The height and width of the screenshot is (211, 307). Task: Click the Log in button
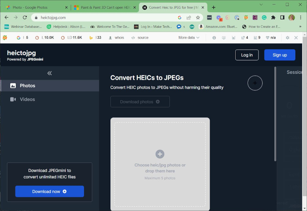click(x=247, y=55)
